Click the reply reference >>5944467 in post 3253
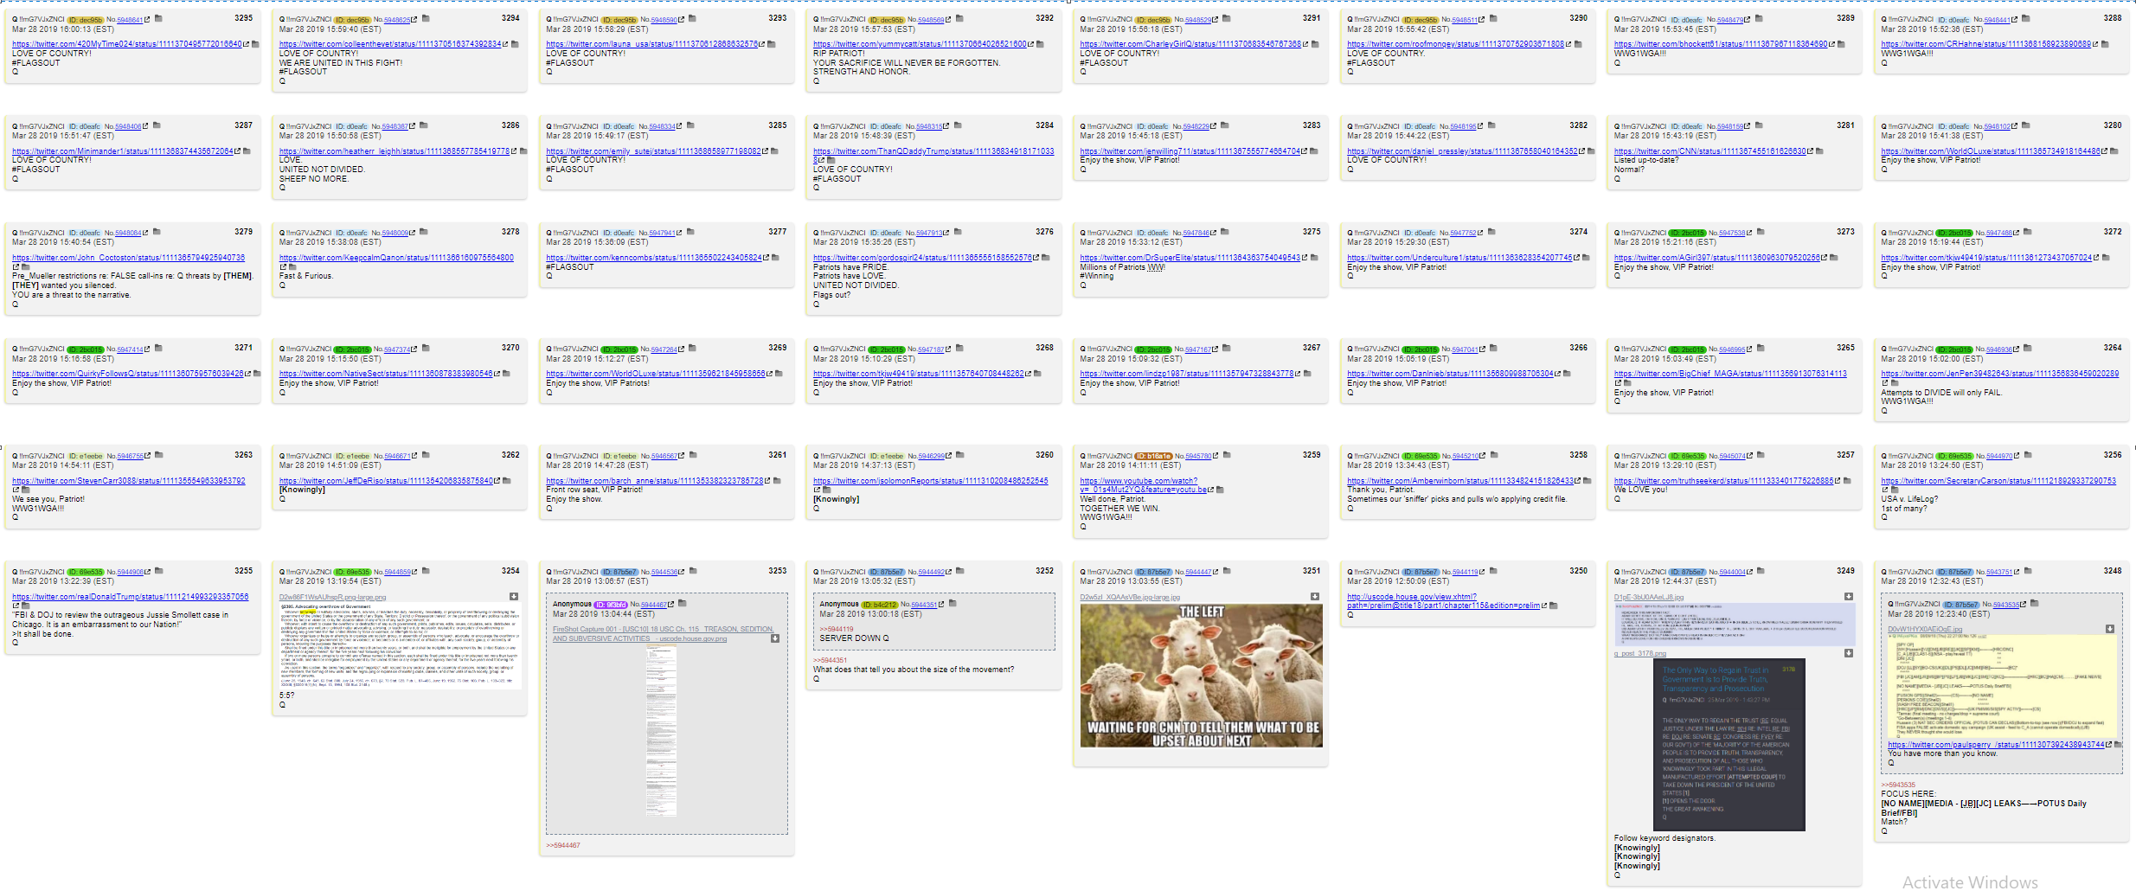Viewport: 2136px width, 891px height. 563,845
